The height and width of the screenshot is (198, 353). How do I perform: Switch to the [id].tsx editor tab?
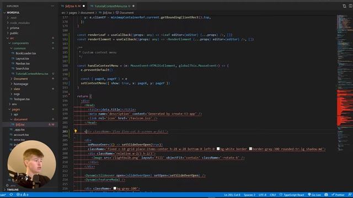pos(73,6)
